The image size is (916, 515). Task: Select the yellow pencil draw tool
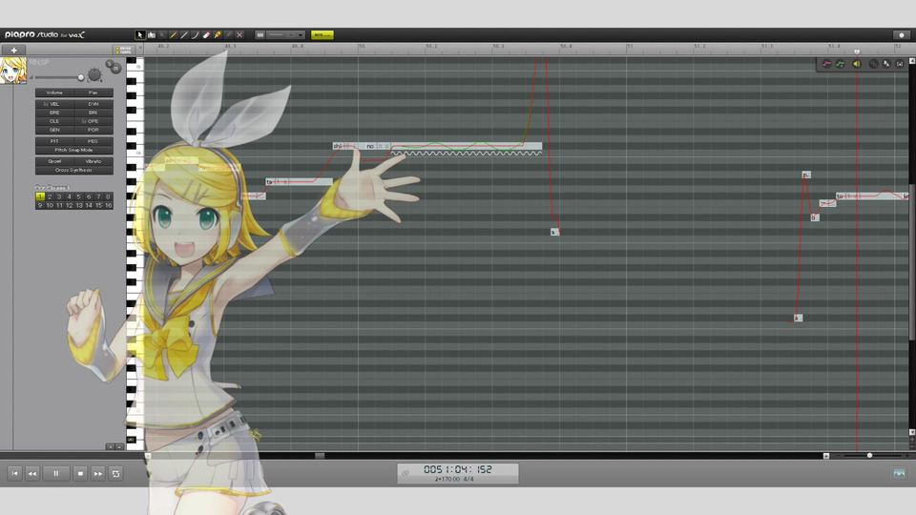pos(174,35)
